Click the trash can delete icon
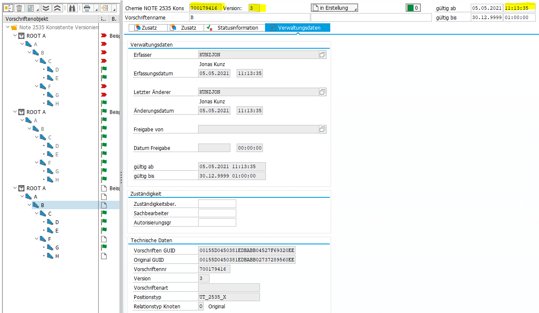Viewport: 539px width, 313px height. pos(19,8)
